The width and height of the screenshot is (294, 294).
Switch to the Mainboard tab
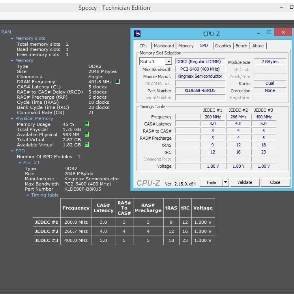click(164, 46)
